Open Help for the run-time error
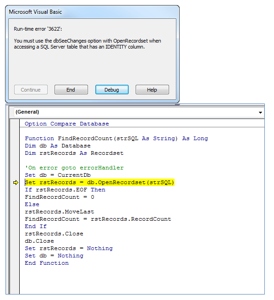 [152, 89]
